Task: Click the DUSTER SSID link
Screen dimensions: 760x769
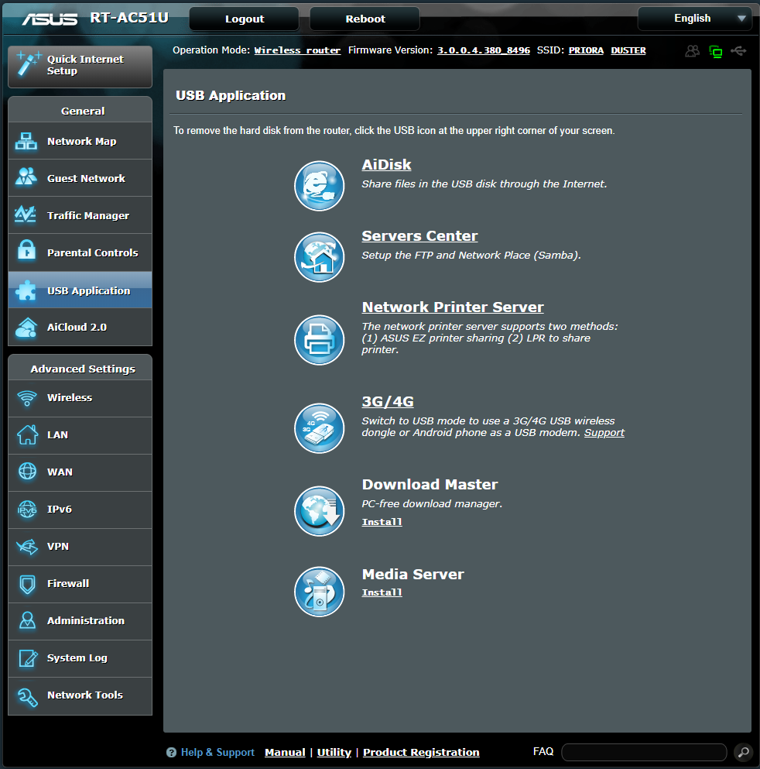Action: tap(628, 50)
